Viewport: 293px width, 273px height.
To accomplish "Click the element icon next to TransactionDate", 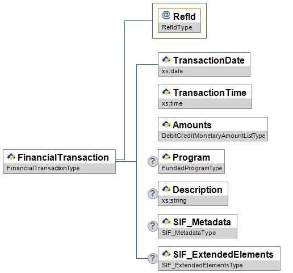I will pyautogui.click(x=166, y=60).
